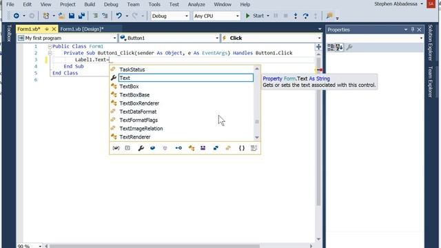The height and width of the screenshot is (248, 441).
Task: Open the Undo history dropdown arrow
Action: point(127,16)
